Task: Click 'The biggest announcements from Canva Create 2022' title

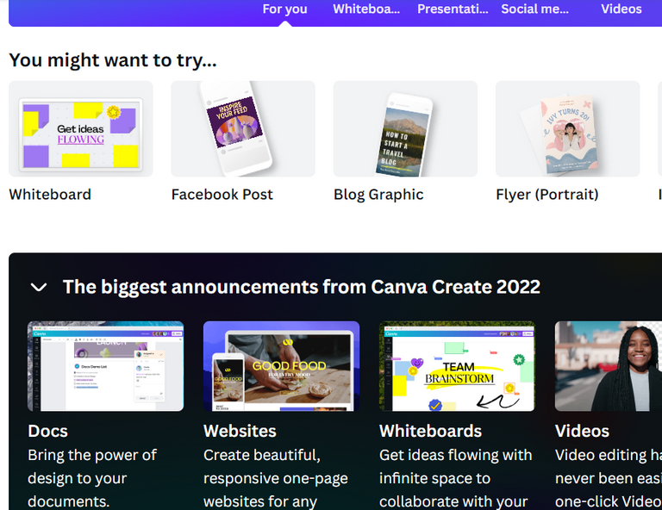Action: [302, 287]
